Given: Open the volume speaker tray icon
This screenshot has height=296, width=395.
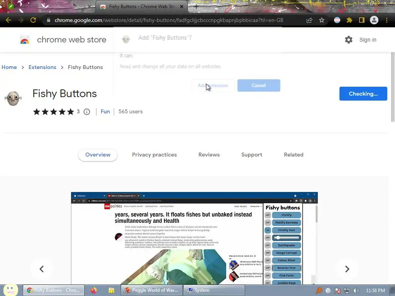Looking at the screenshot, I should tap(356, 291).
